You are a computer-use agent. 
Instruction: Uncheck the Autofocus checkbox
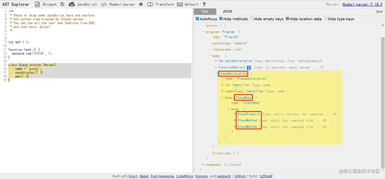197,19
